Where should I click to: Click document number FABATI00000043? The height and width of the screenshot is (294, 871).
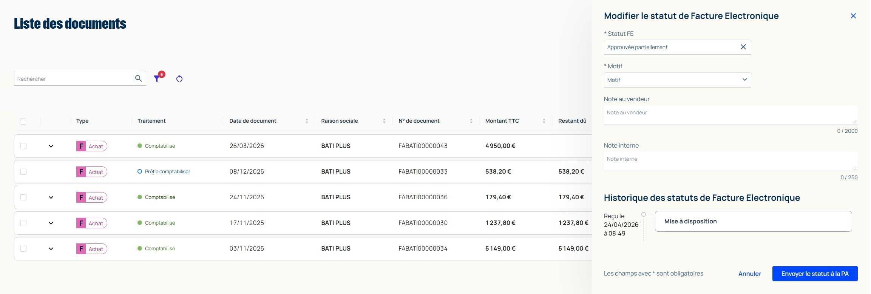[423, 146]
